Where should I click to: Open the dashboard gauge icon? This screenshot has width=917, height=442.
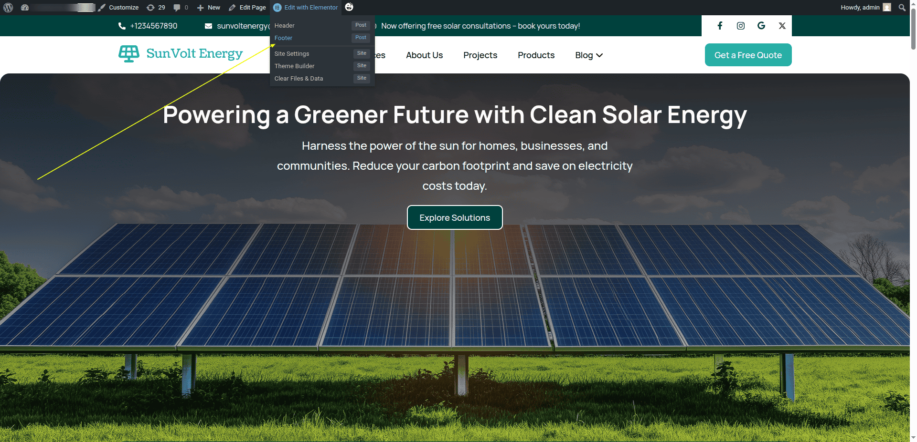point(25,8)
